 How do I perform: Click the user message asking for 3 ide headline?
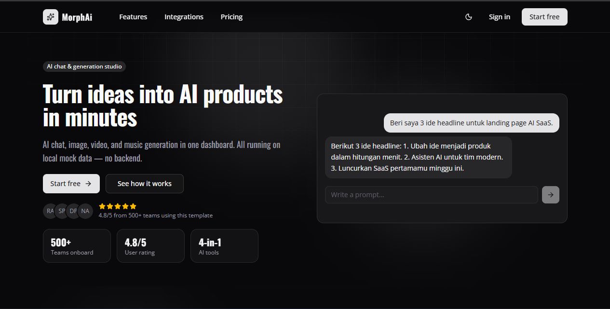click(472, 123)
